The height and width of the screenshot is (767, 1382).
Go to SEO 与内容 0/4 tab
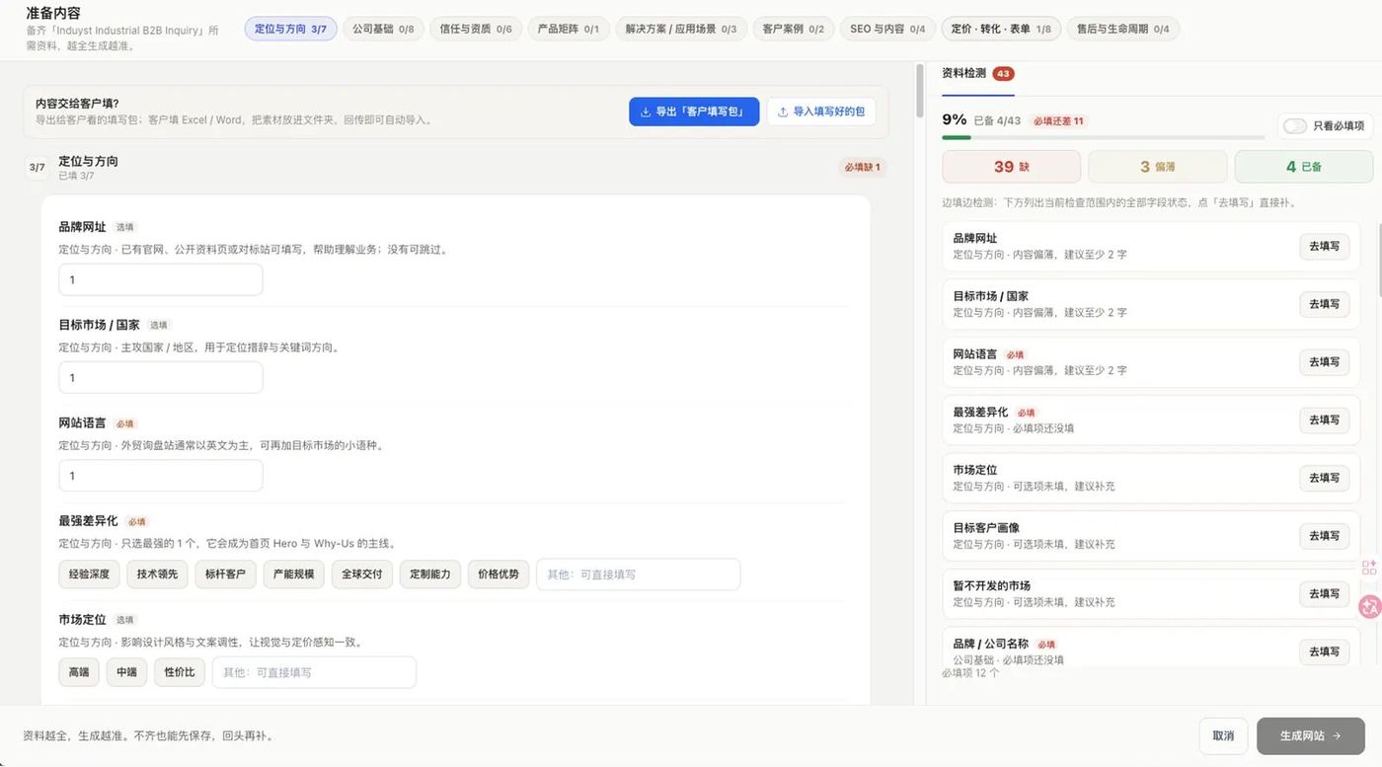(x=887, y=29)
